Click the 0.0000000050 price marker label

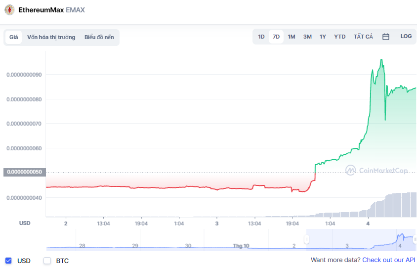tap(25, 172)
